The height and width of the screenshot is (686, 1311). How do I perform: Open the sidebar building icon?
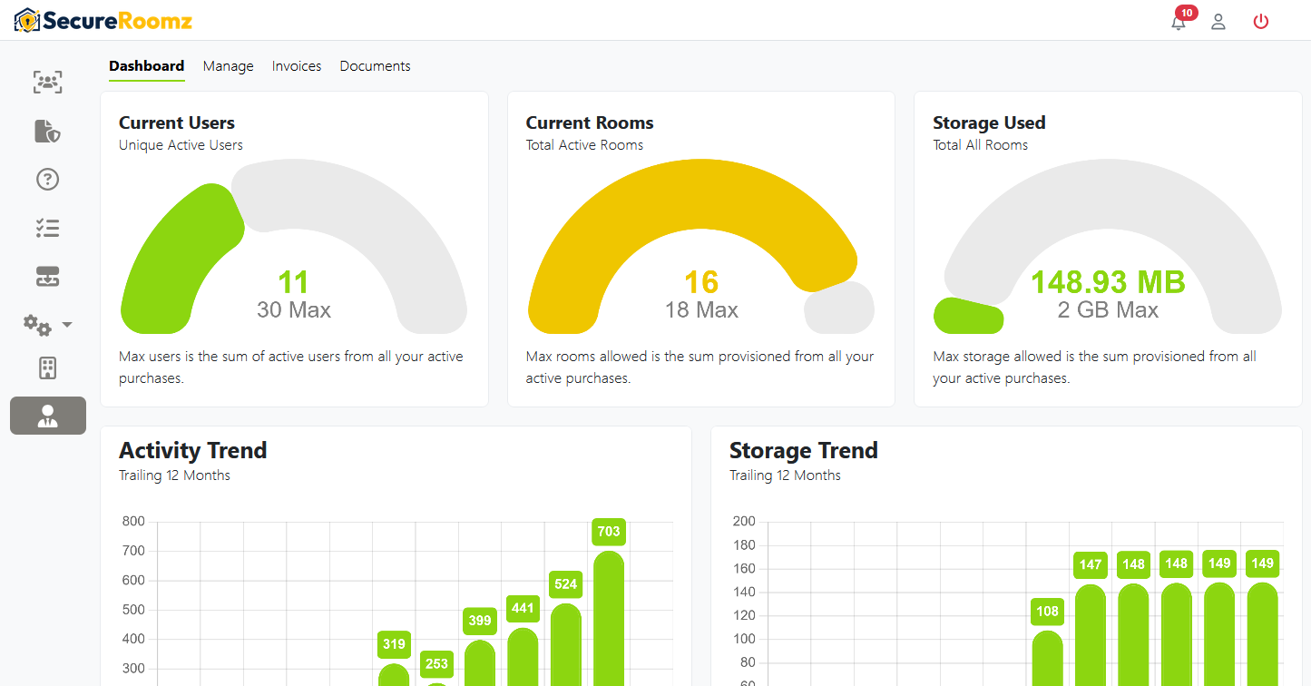pos(47,367)
